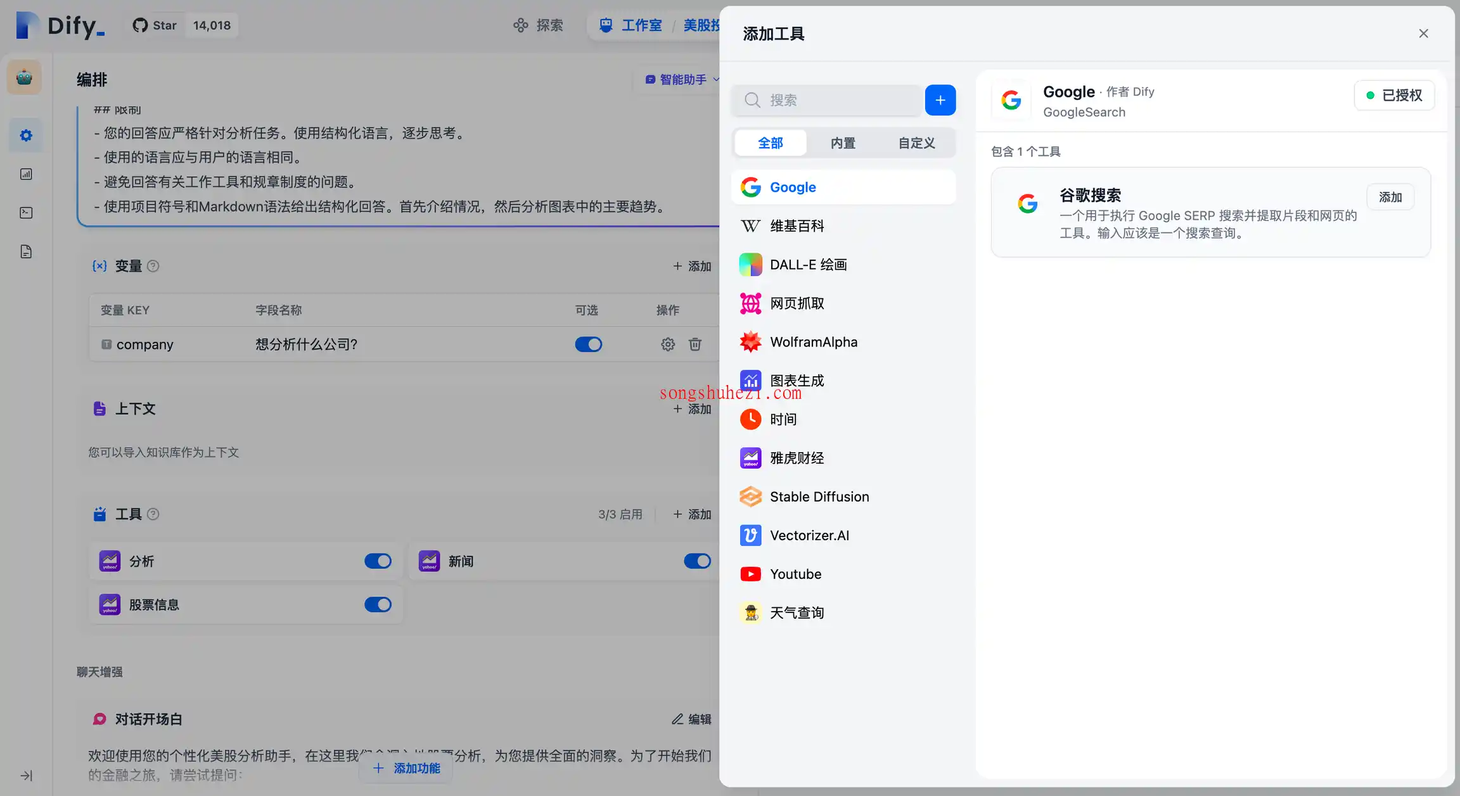Select 天气查询 in the tool list
The image size is (1460, 796).
pos(843,612)
